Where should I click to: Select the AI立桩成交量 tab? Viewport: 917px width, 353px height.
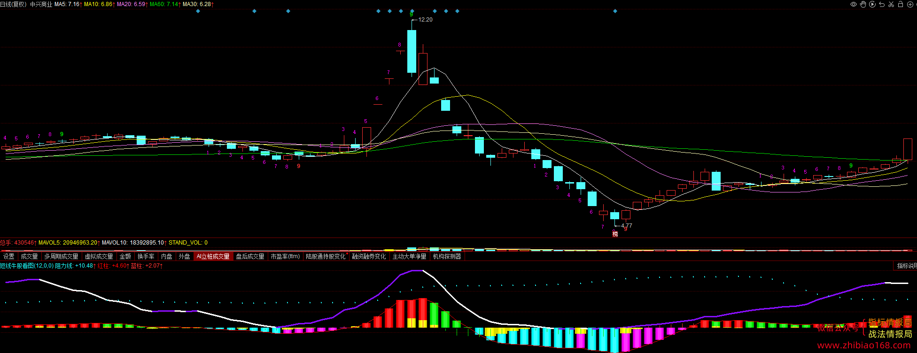pos(213,256)
